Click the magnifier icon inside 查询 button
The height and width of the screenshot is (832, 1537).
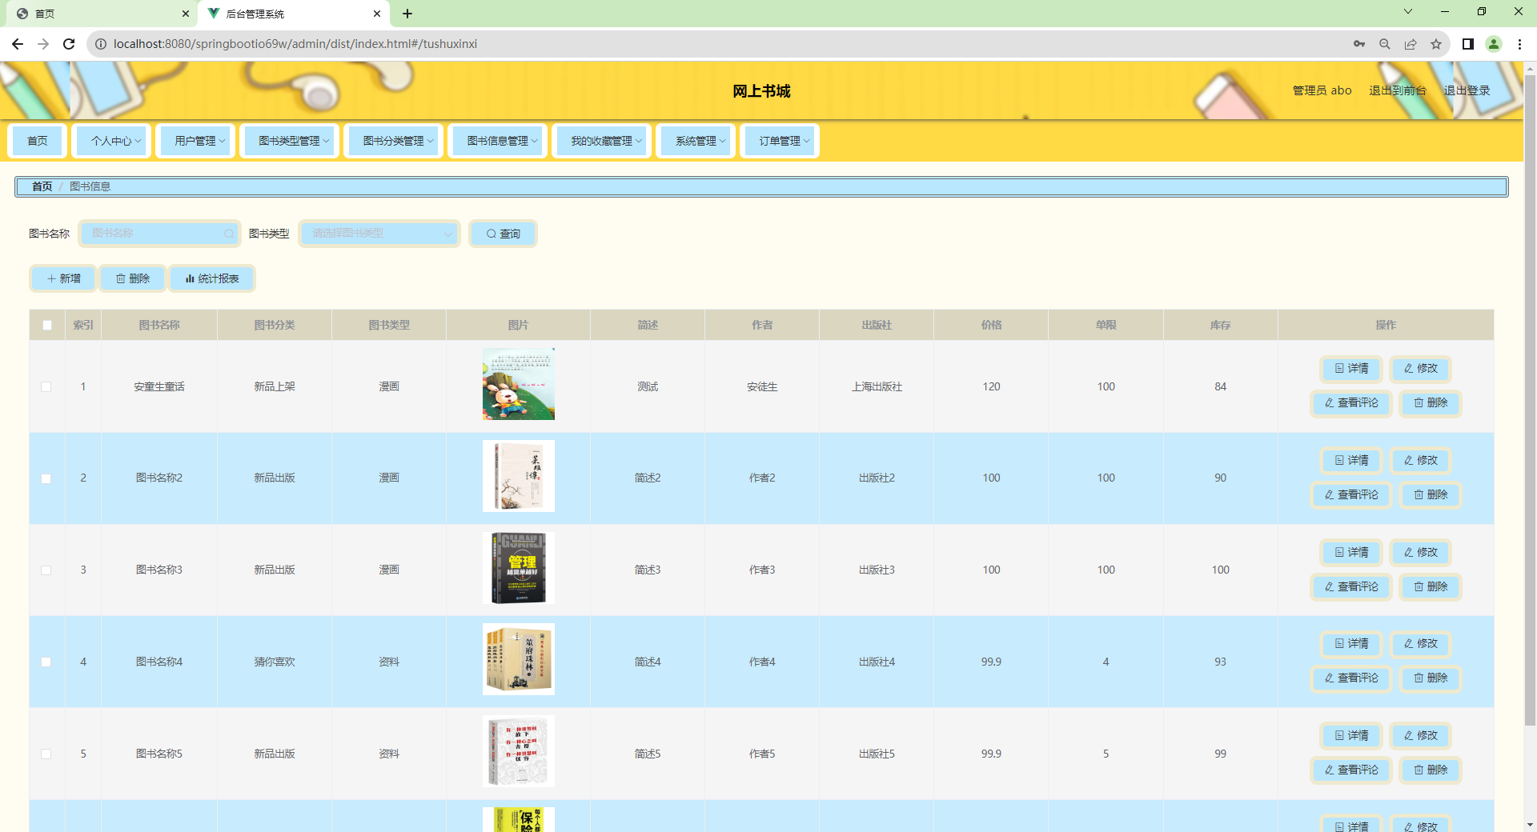(492, 233)
